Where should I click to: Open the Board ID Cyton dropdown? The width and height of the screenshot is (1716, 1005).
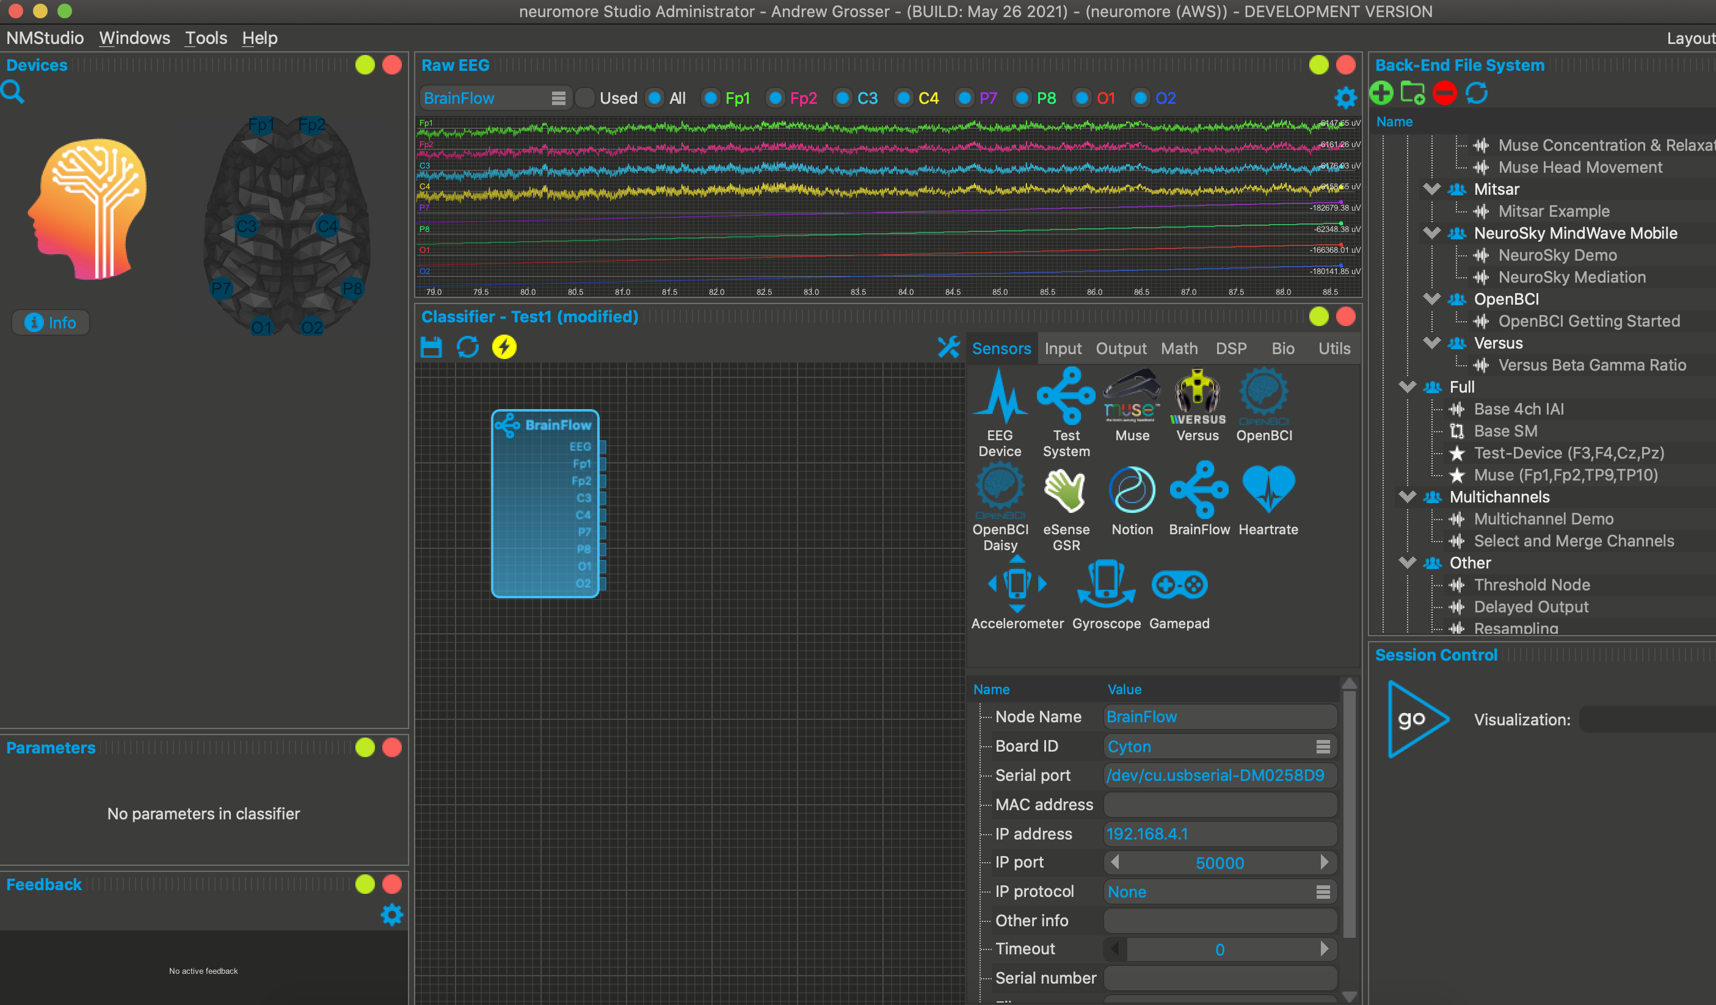tap(1219, 746)
